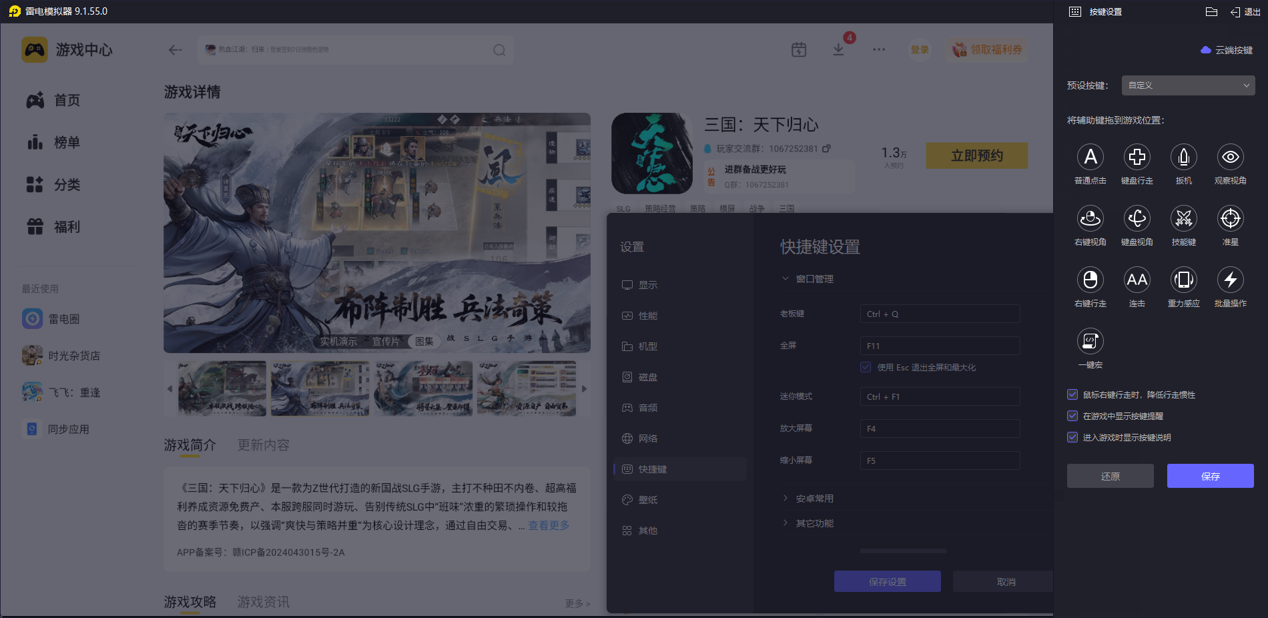
Task: Collapse the 窗口管理 section
Action: (814, 279)
